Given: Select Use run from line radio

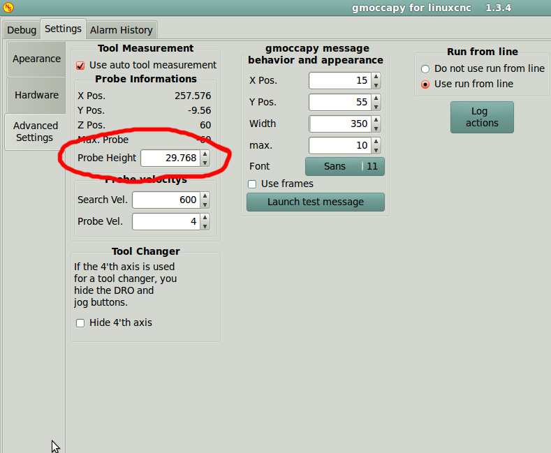Looking at the screenshot, I should (425, 84).
